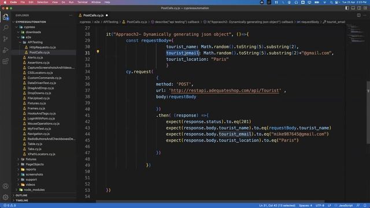The image size is (370, 208).
Task: Open the Selection menu
Action: coord(43,2)
